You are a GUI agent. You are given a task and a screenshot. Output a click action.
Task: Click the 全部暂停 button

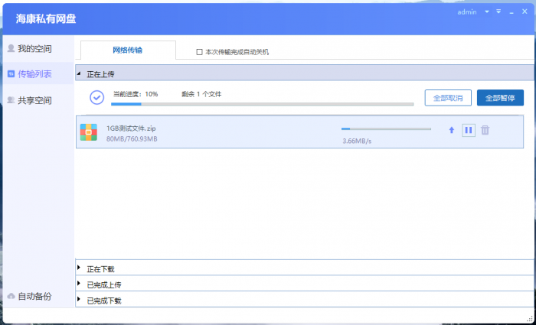tap(500, 98)
